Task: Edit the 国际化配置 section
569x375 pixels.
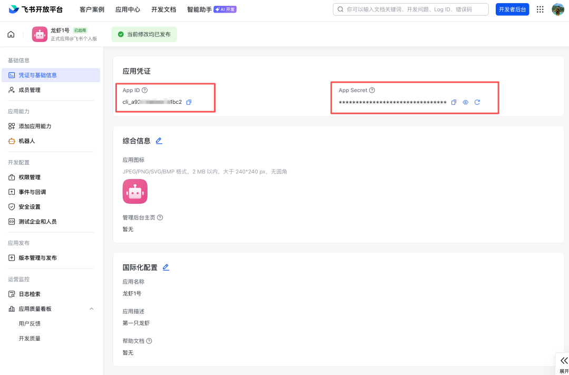Action: 166,267
